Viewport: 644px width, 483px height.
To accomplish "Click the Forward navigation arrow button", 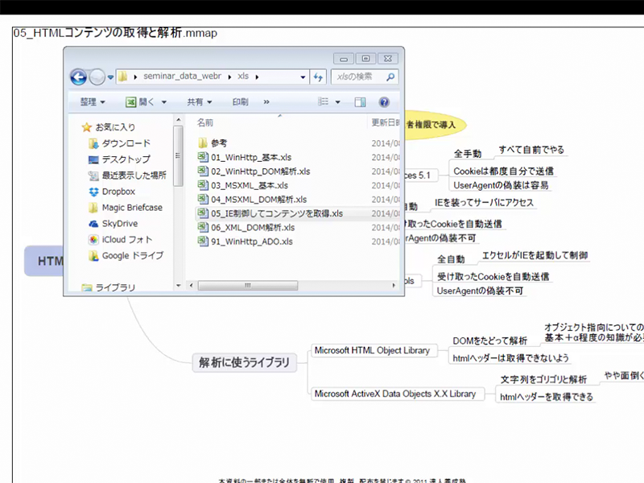I will click(97, 76).
